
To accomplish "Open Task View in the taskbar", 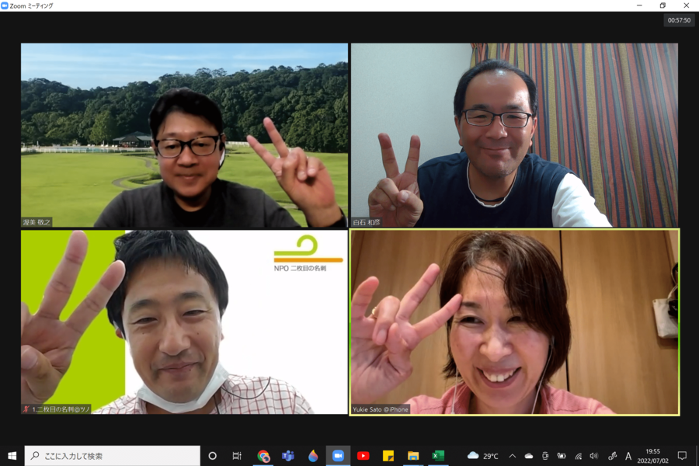I will click(x=237, y=456).
